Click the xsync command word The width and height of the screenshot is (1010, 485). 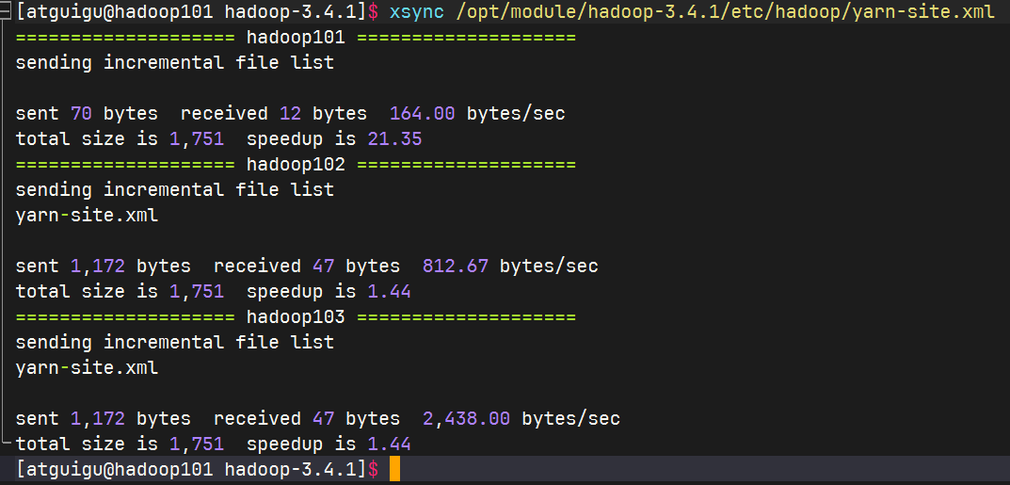point(416,11)
